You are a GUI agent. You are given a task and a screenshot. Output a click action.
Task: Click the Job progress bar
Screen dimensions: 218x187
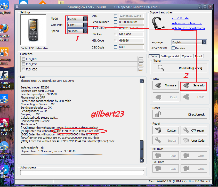click(82, 173)
